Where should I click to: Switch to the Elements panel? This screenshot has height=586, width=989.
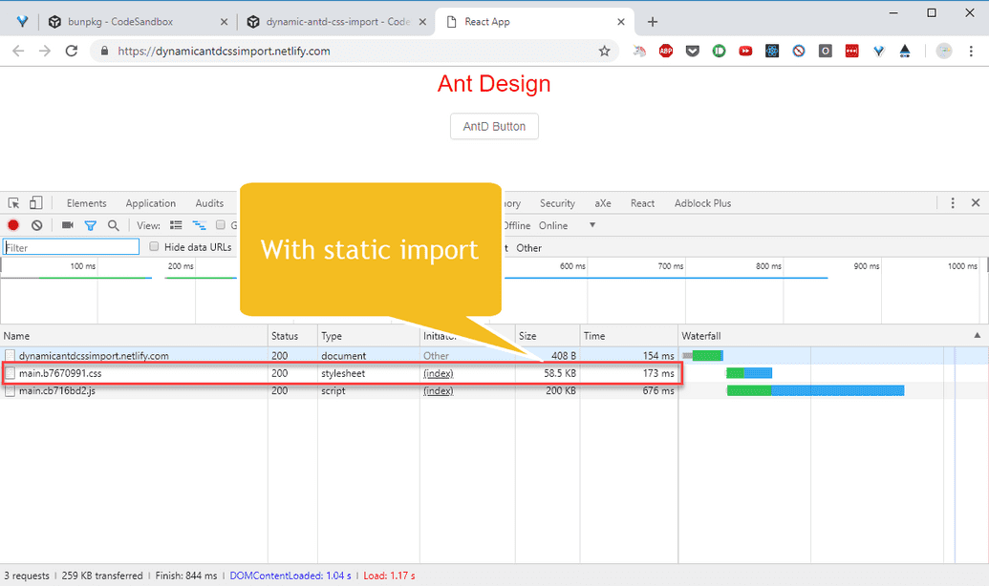(86, 202)
